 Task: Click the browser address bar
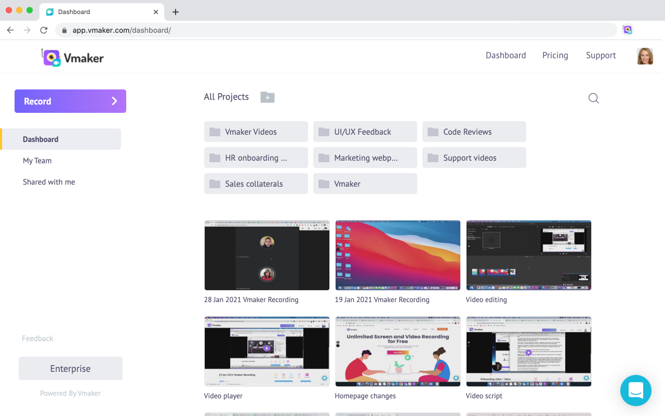[336, 30]
